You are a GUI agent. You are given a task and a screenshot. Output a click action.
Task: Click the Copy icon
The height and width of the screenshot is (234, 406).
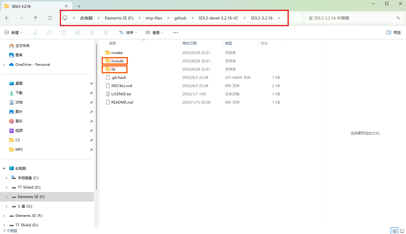tap(49, 32)
